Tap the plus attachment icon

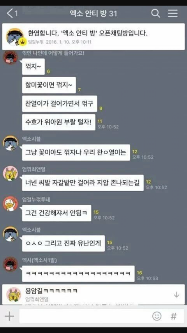[9, 317]
